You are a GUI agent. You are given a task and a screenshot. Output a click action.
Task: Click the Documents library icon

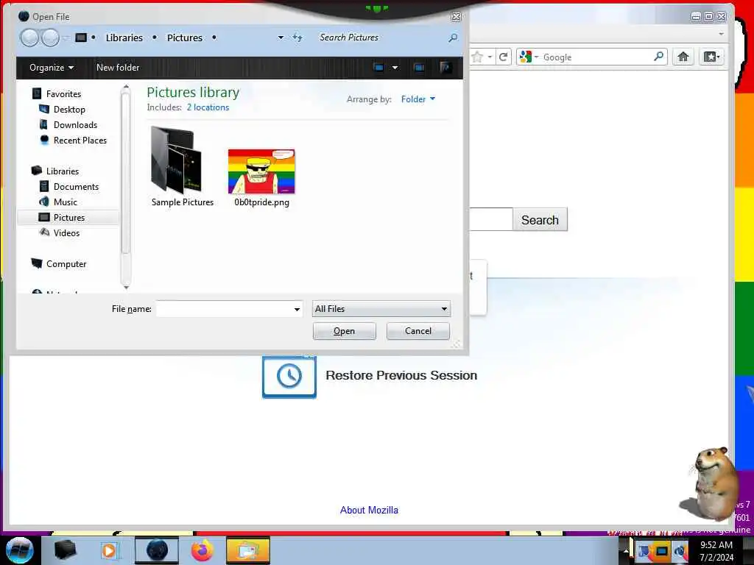coord(44,186)
